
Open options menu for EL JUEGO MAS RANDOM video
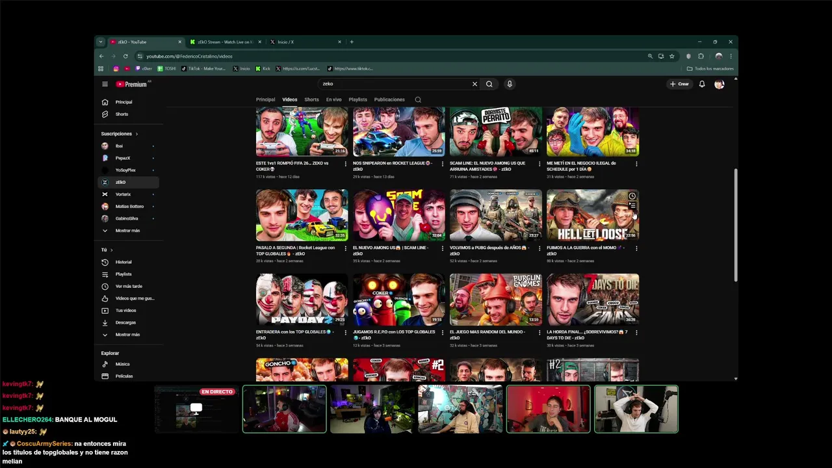[539, 333]
